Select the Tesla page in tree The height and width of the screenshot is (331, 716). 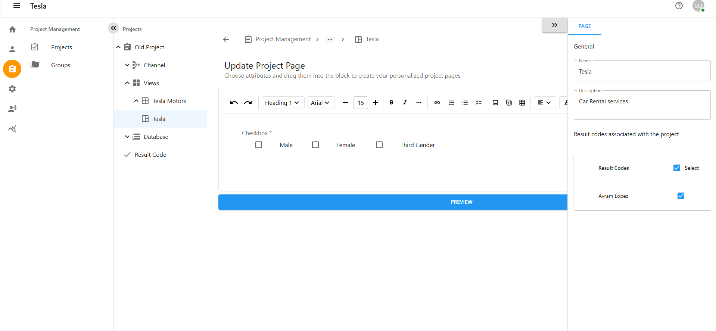(x=161, y=119)
